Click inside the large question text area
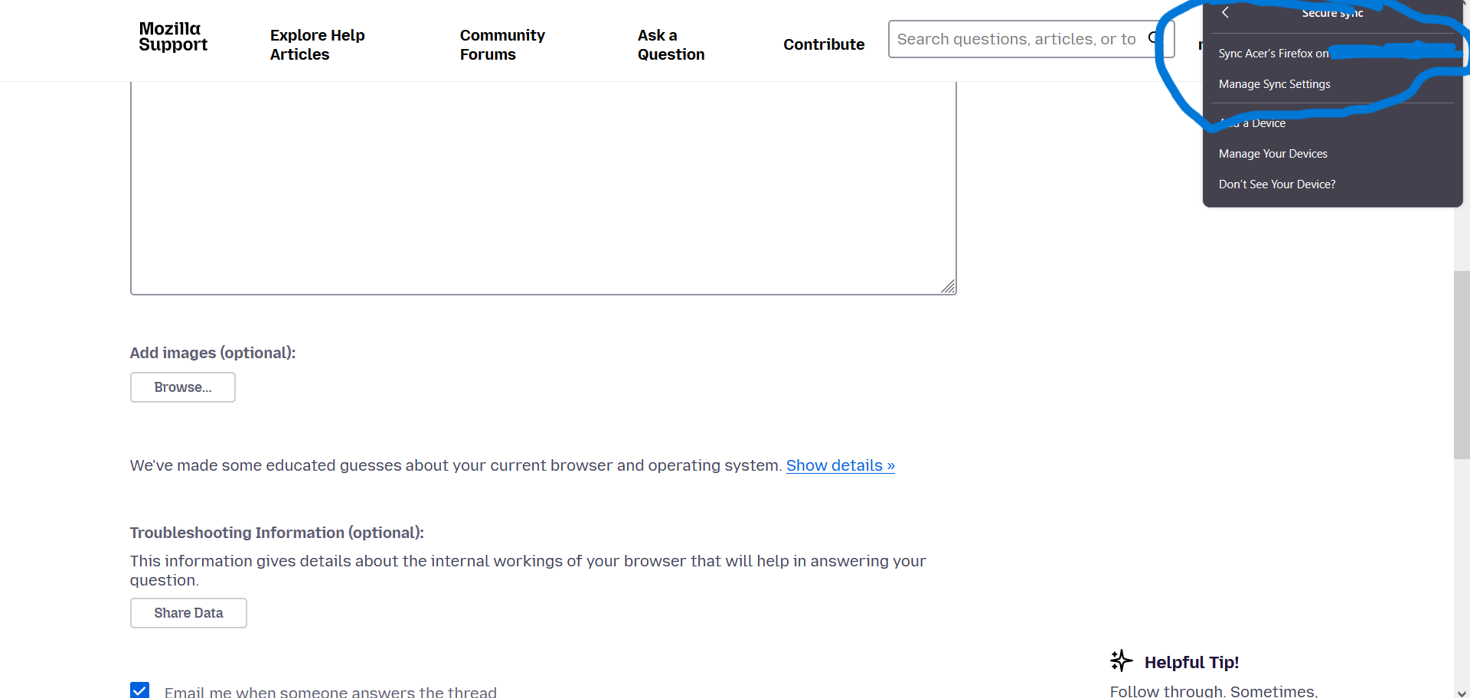 point(544,188)
